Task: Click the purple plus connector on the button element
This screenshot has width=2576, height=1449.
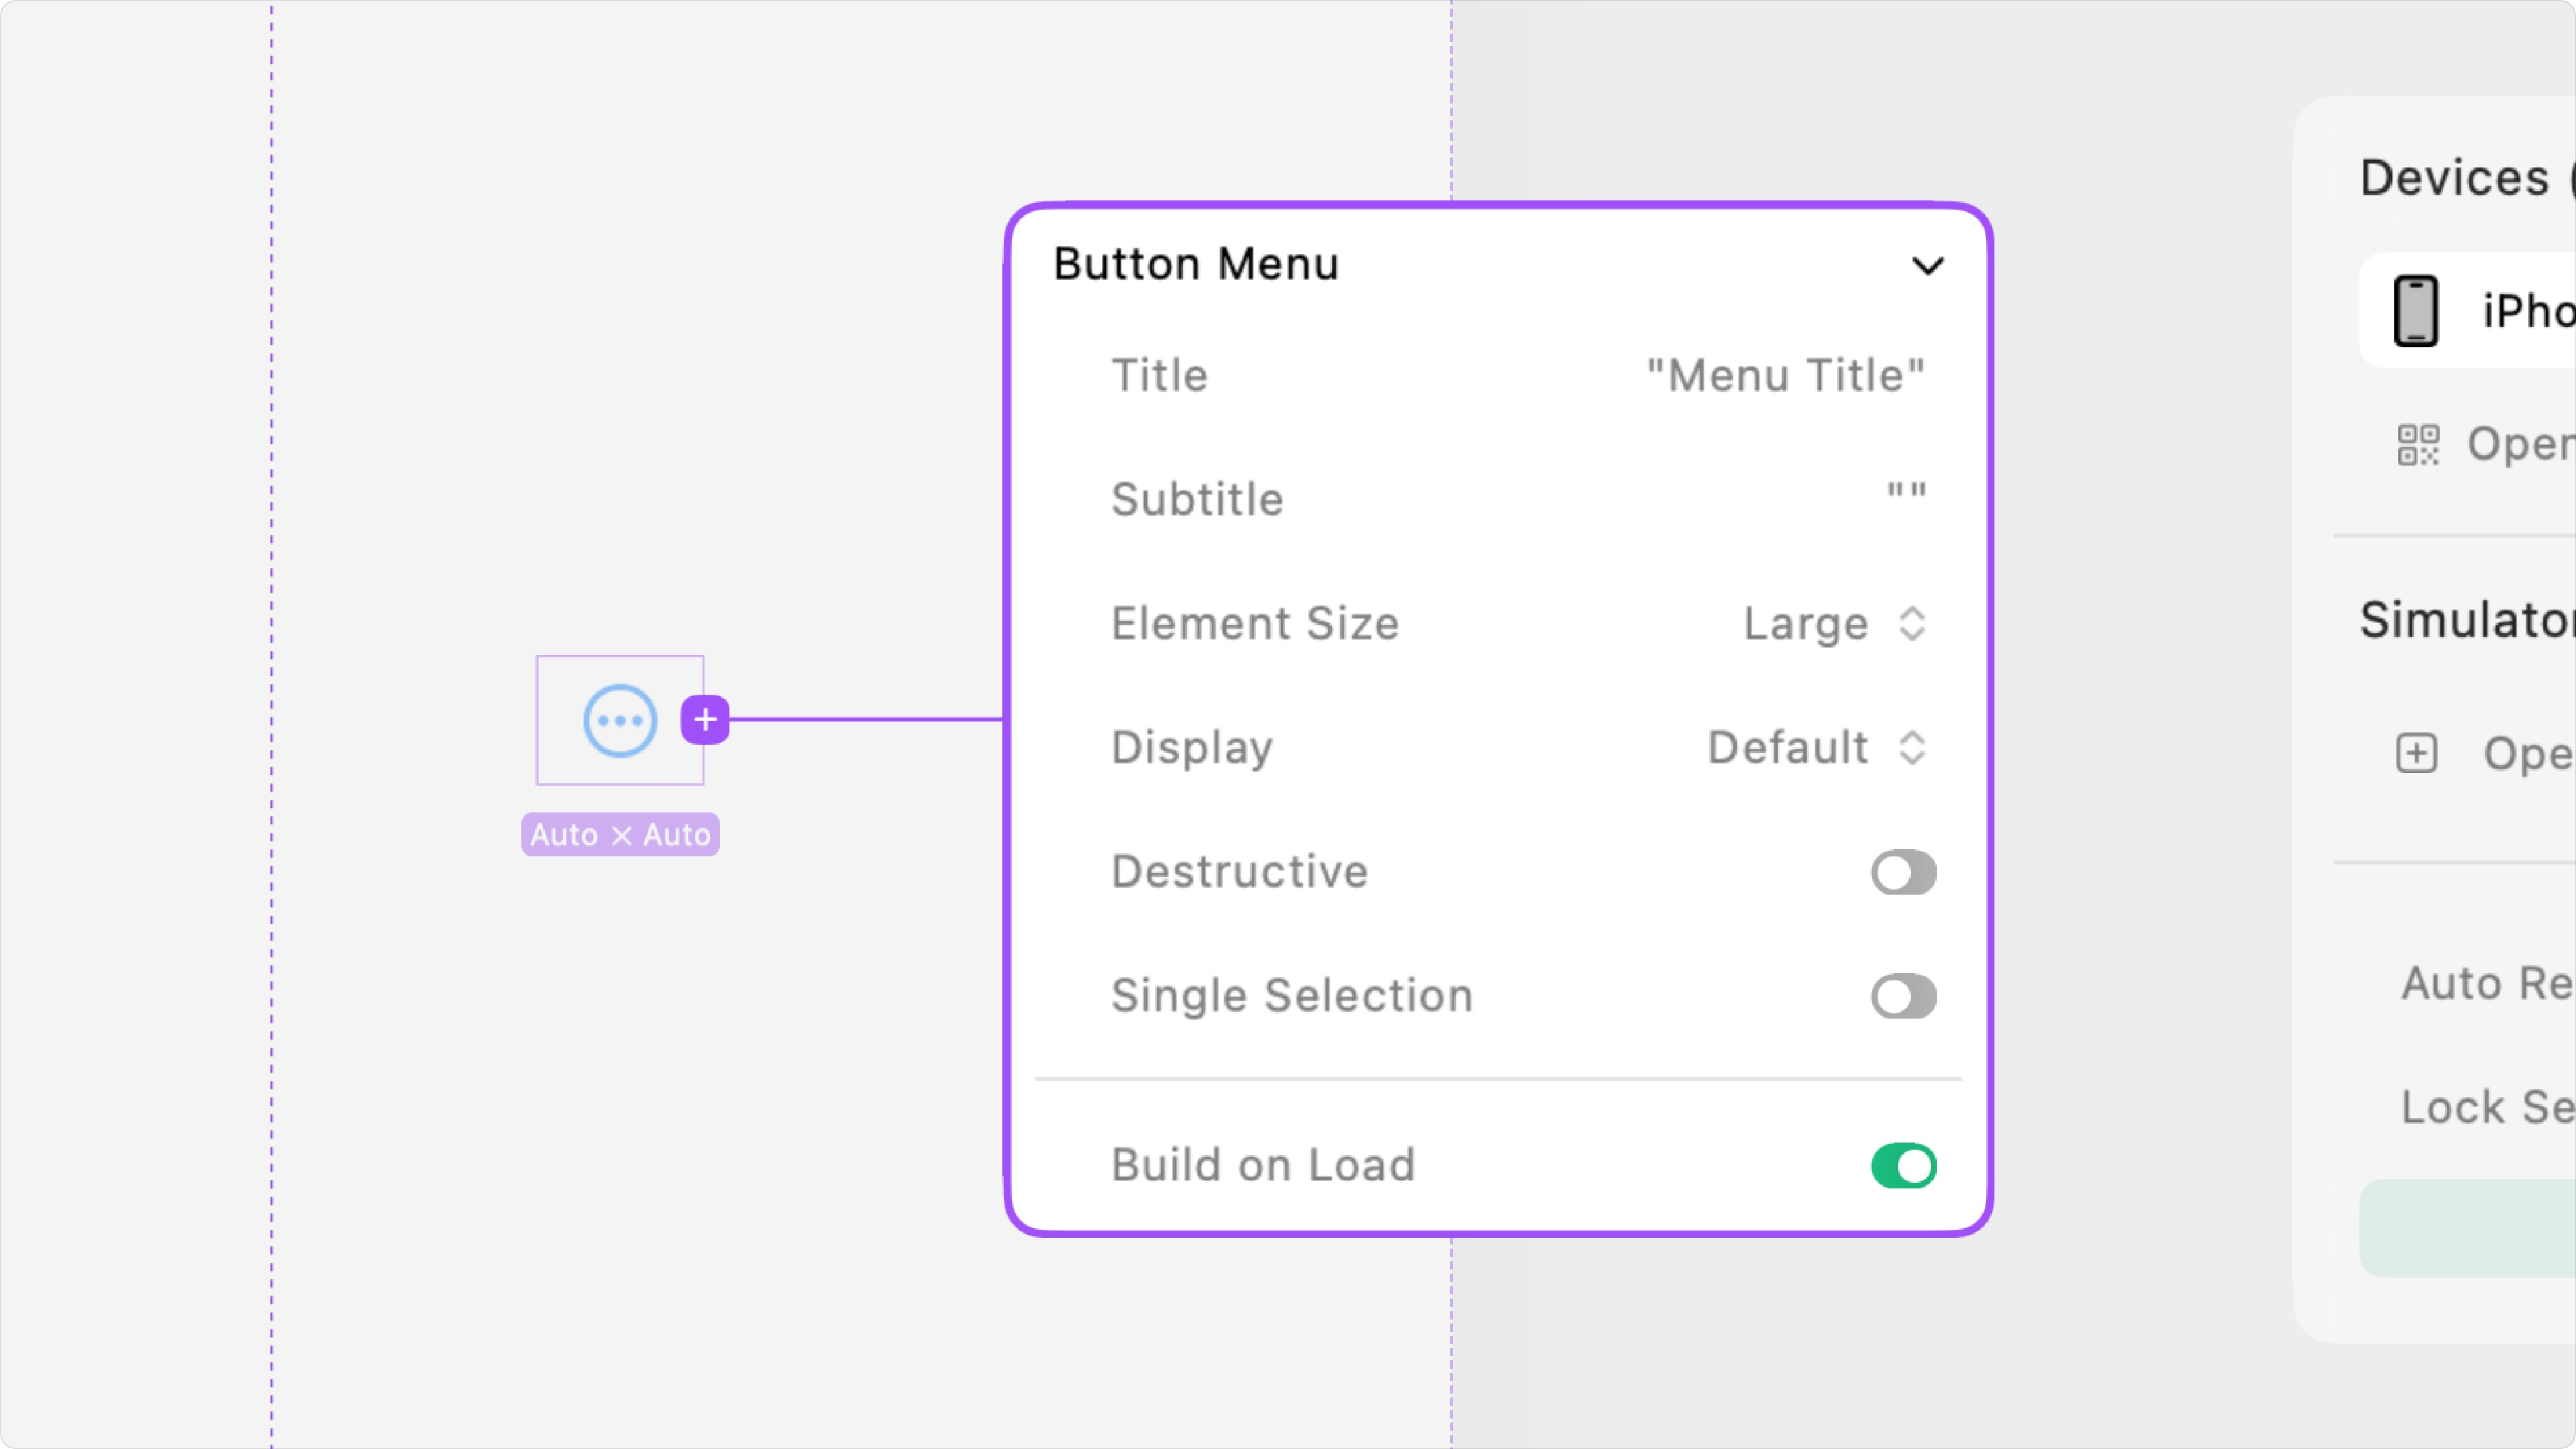Action: pos(706,719)
